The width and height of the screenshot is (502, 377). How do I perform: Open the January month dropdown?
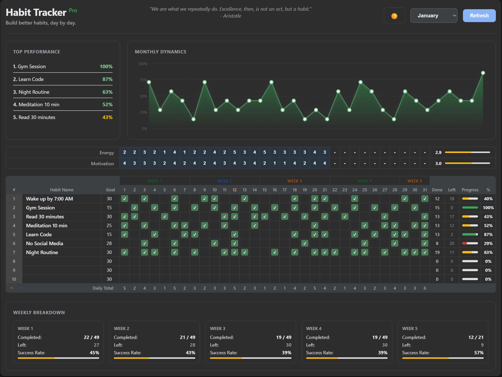pos(433,16)
